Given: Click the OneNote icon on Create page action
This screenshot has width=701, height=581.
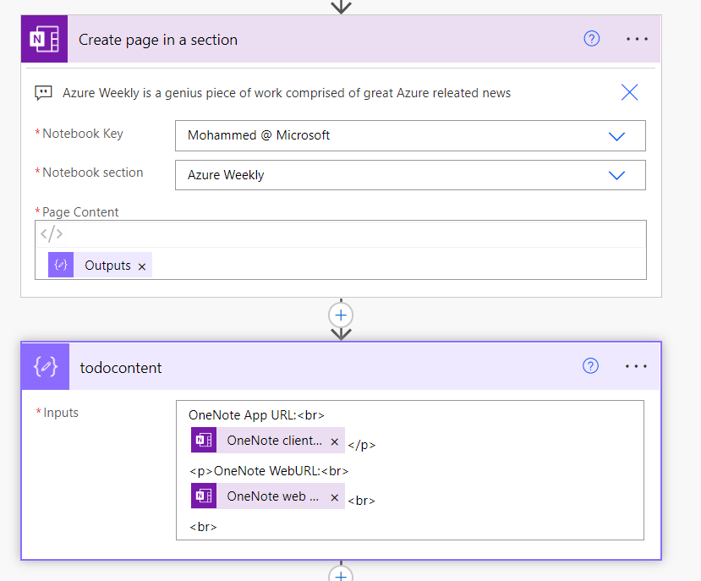Looking at the screenshot, I should (44, 39).
